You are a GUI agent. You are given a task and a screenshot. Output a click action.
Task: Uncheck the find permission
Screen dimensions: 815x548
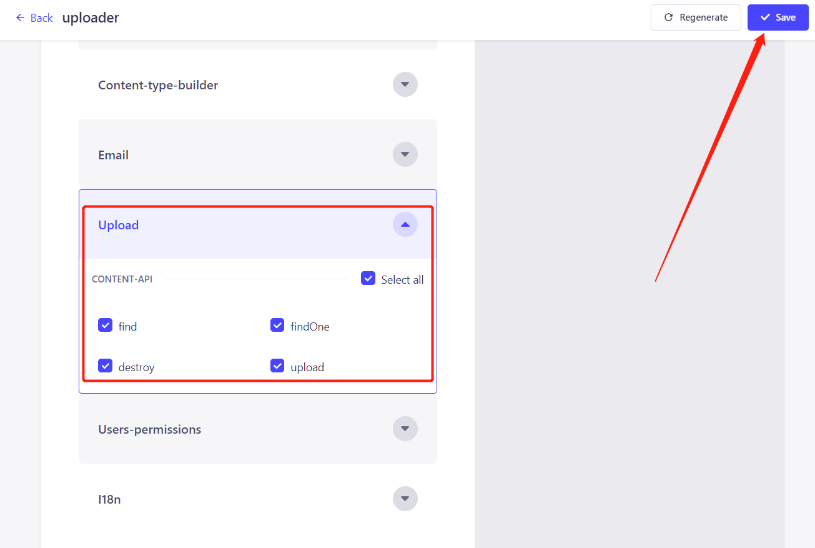(106, 326)
